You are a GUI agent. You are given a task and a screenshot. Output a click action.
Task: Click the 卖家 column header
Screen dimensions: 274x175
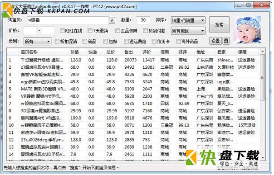point(226,52)
